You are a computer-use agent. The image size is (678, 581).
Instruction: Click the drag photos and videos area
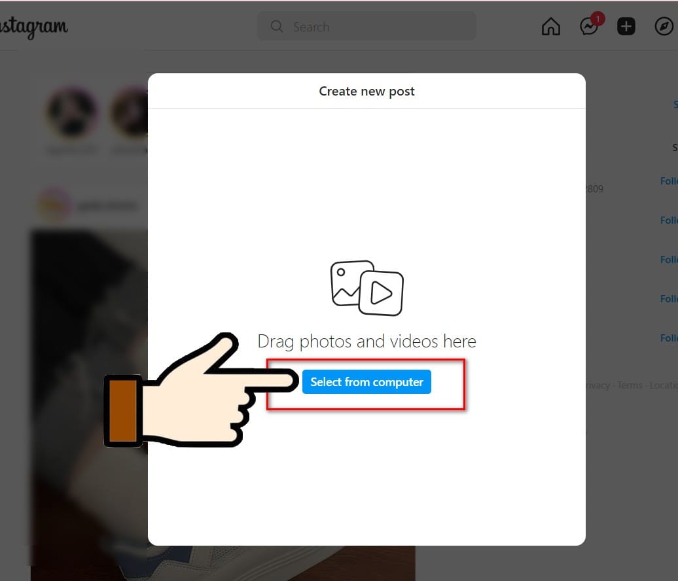[x=366, y=341]
